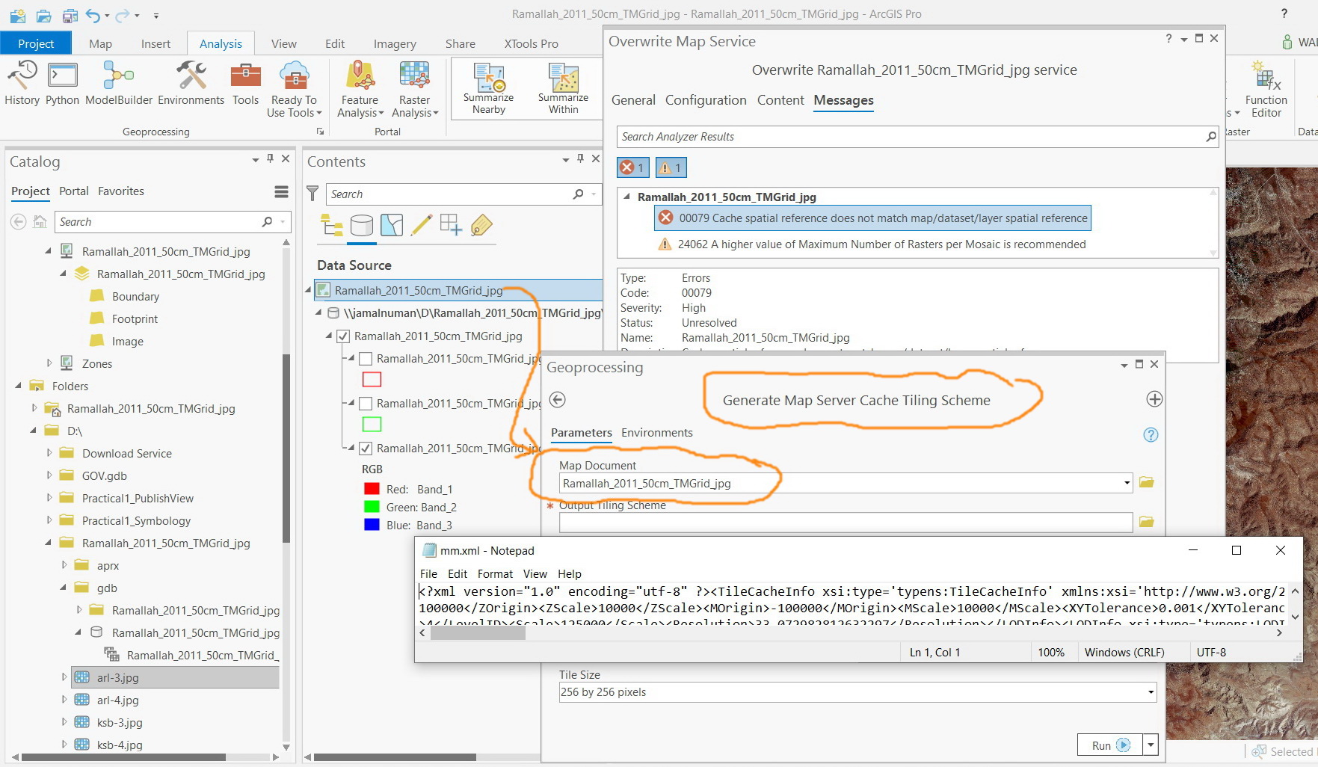Expand the Download Service folder

coord(49,453)
